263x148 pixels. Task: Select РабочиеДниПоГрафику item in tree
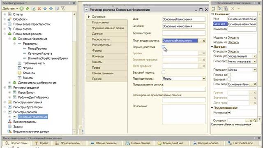(x=34, y=97)
